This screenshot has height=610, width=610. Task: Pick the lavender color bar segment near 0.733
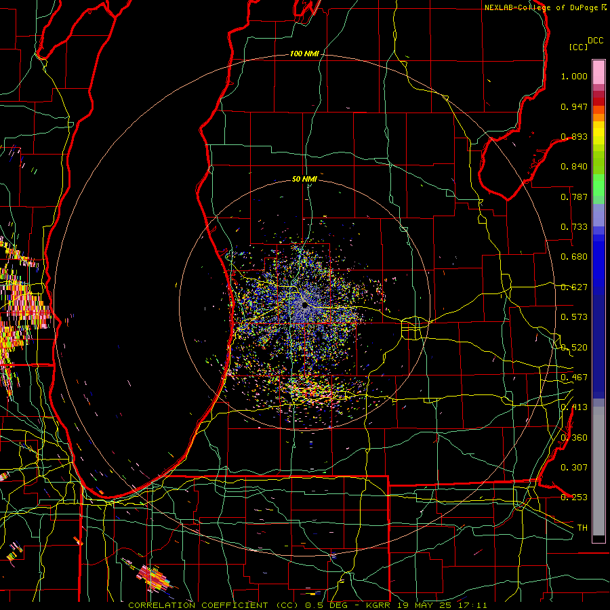(598, 214)
